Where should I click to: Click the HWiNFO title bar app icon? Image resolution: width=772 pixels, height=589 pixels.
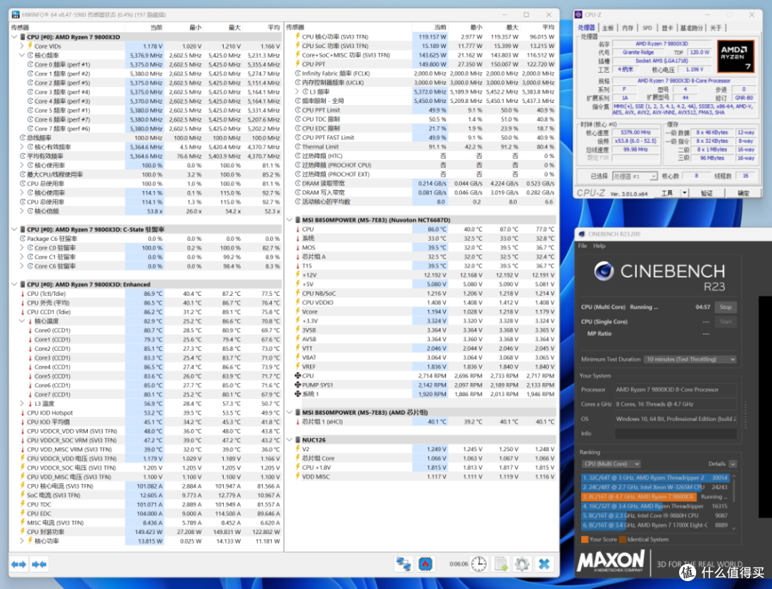[16, 15]
